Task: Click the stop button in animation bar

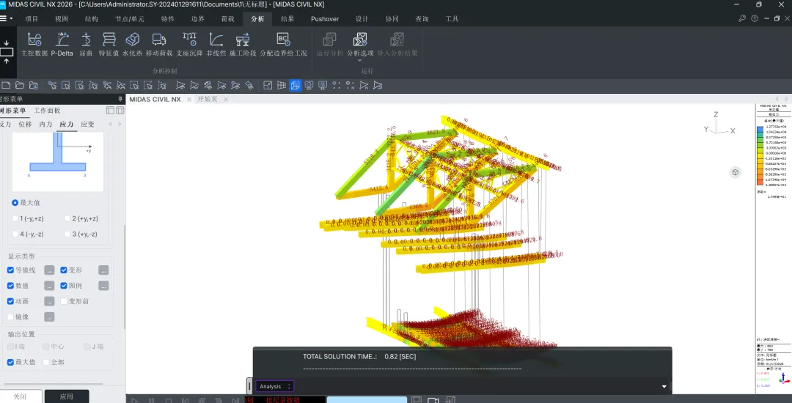Action: 169,401
